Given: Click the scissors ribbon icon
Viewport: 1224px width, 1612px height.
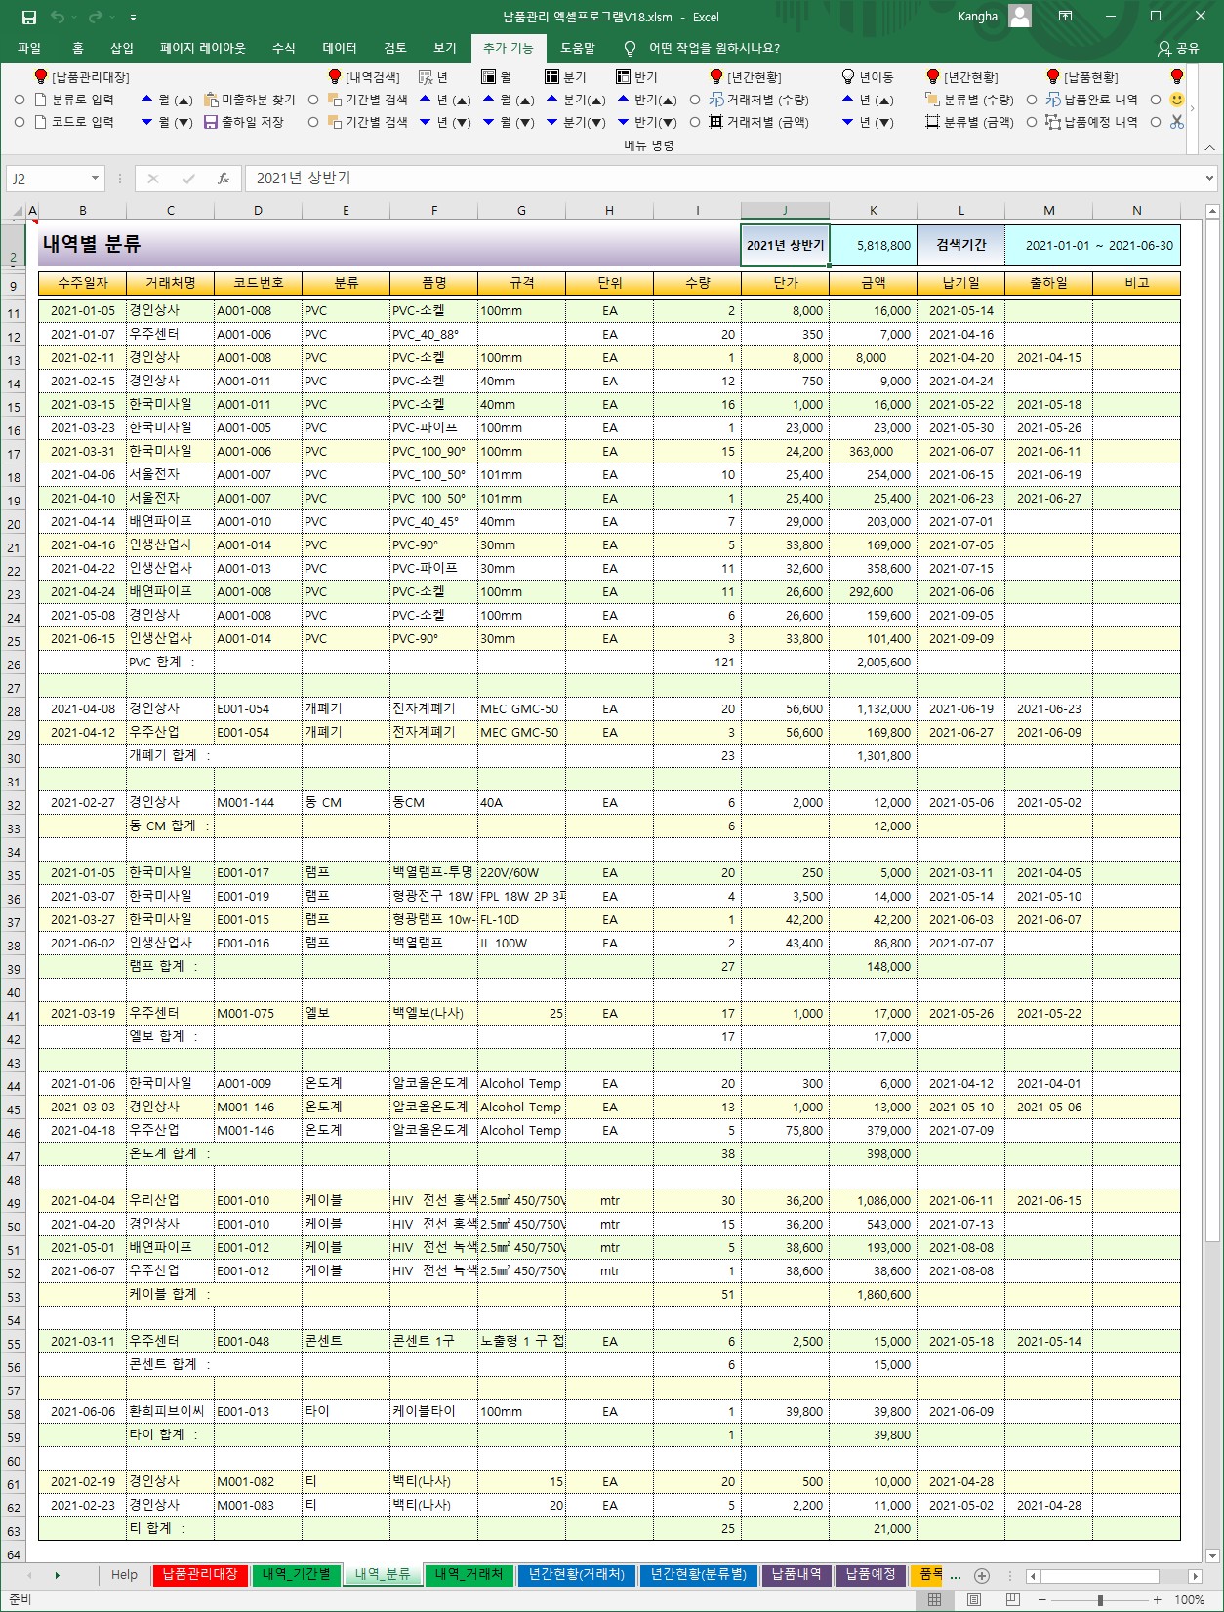Looking at the screenshot, I should pos(1176,122).
